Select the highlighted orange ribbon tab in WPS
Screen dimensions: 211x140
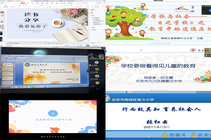[23, 3]
